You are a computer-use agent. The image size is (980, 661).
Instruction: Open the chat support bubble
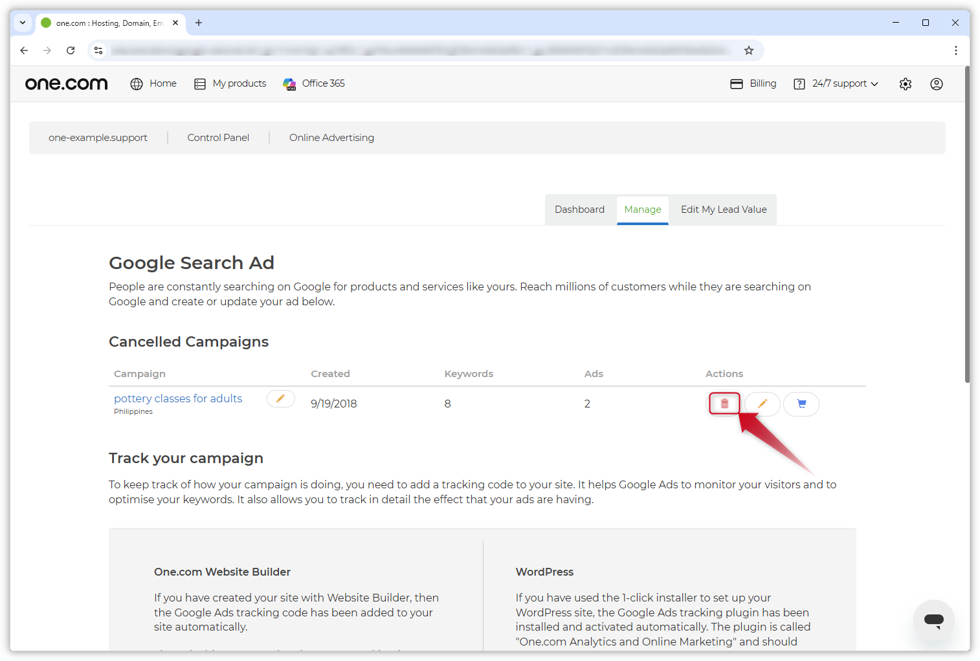click(934, 620)
